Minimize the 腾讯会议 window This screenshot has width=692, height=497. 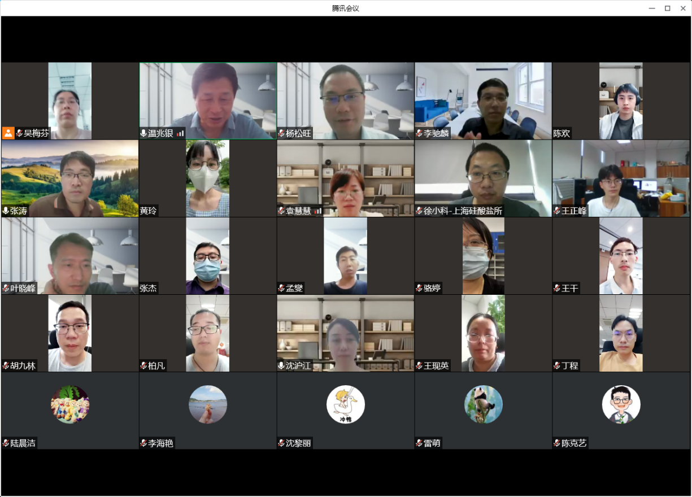point(652,8)
